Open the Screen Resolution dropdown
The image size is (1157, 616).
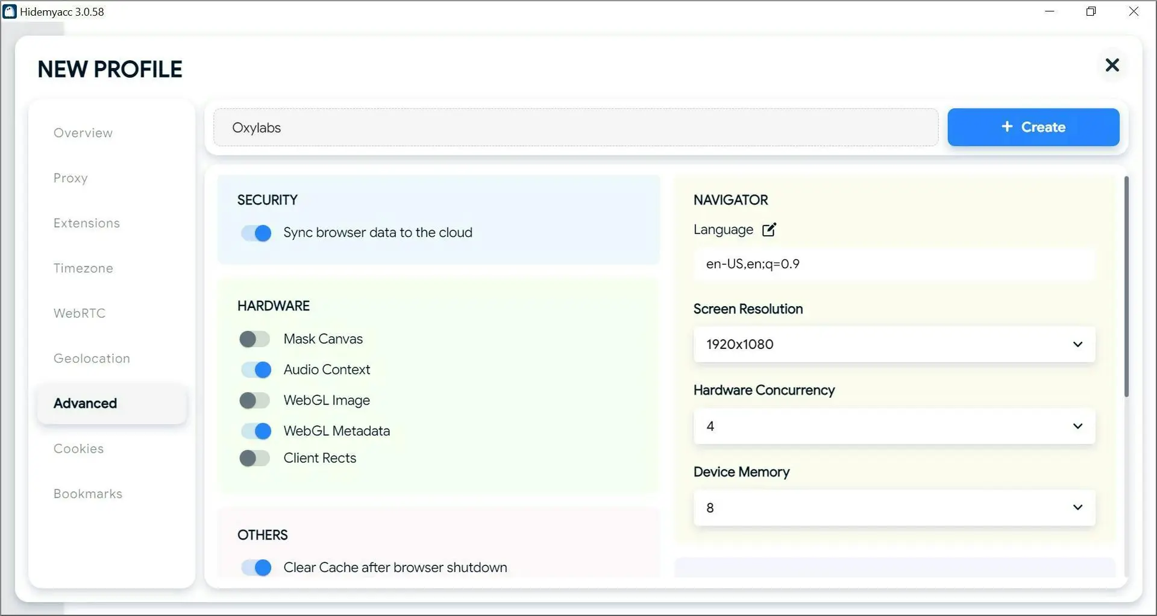[894, 344]
